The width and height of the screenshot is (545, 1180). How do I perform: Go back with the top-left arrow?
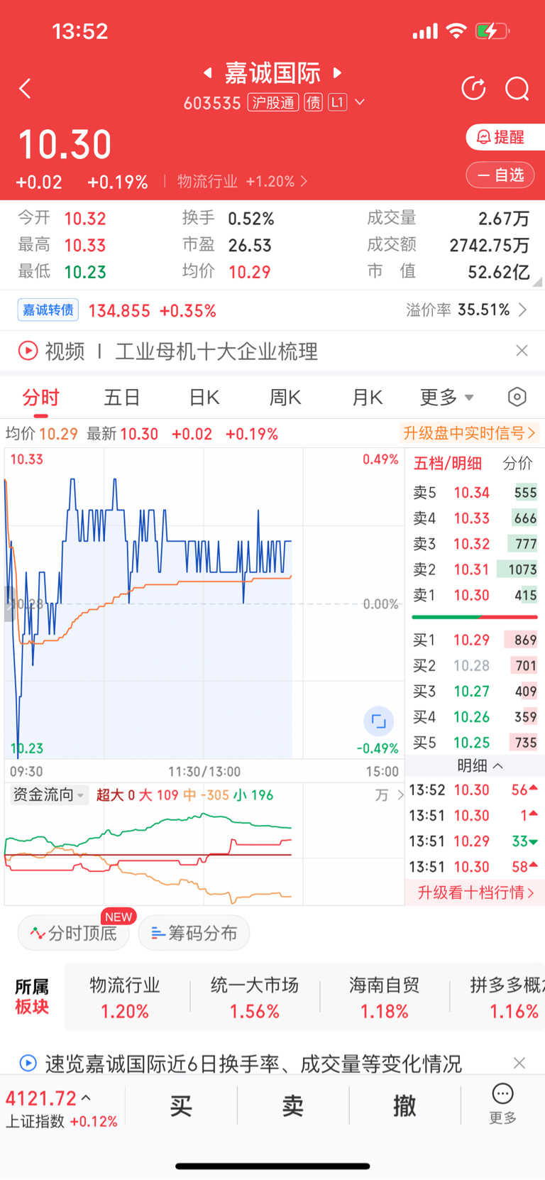click(25, 89)
